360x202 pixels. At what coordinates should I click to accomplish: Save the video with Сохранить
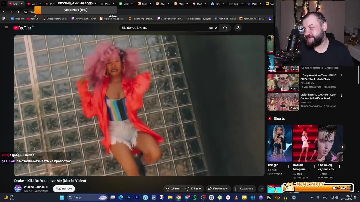click(244, 189)
